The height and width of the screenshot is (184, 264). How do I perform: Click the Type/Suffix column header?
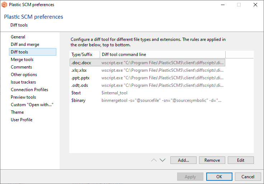pos(85,55)
